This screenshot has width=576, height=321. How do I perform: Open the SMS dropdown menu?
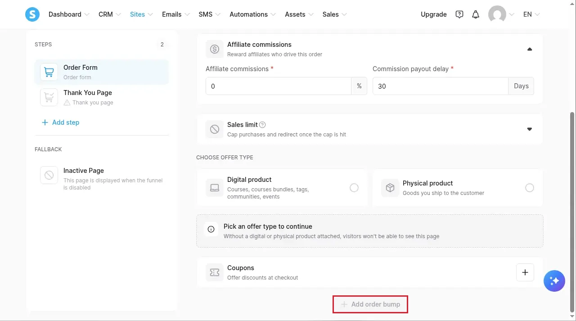209,14
